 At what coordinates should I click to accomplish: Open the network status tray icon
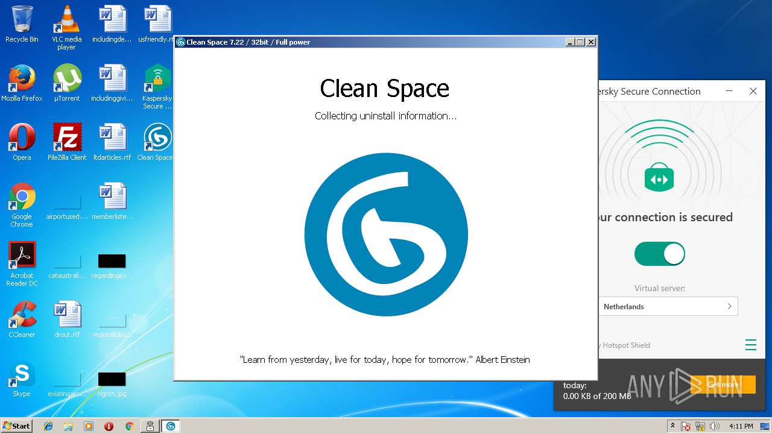700,426
